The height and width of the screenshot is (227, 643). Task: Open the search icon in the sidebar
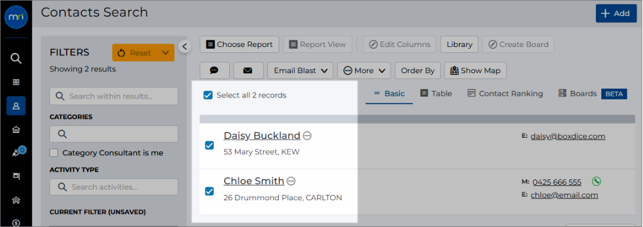point(15,58)
